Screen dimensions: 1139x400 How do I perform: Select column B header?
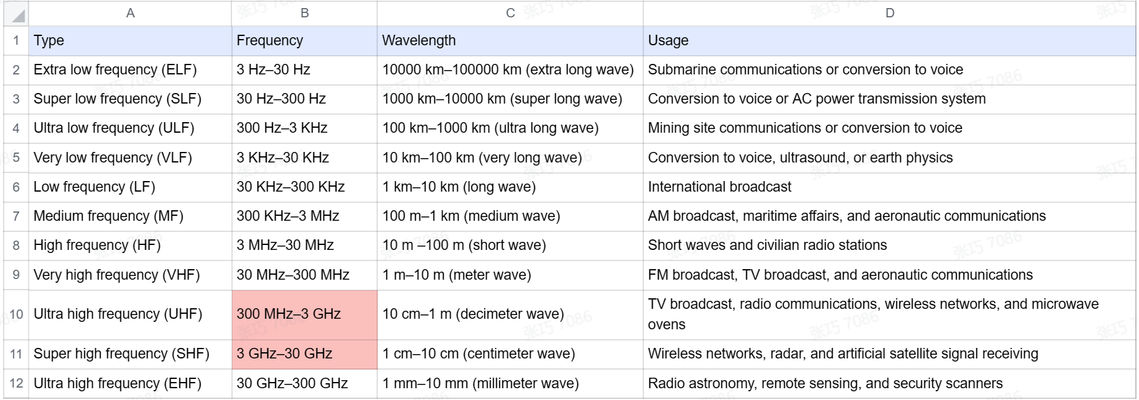(304, 13)
